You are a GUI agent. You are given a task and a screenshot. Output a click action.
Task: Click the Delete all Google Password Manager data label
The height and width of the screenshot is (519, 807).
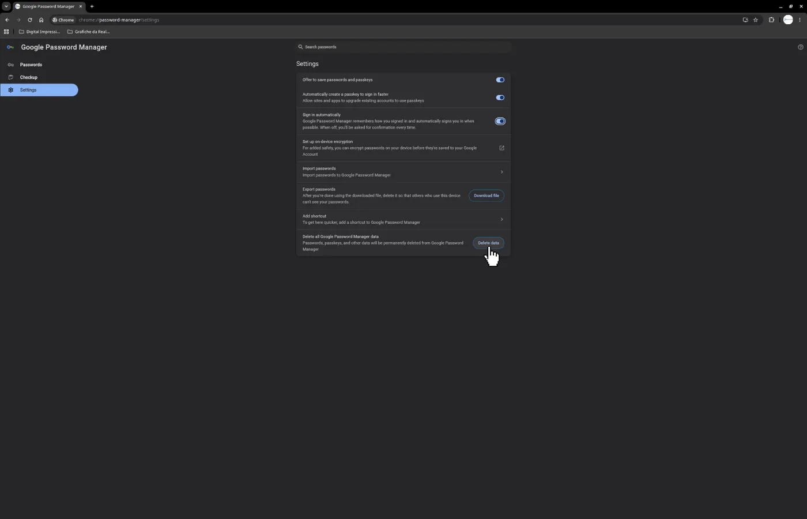click(341, 236)
